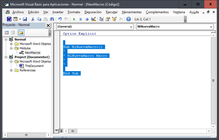
Task: Open the Ayuda menu
Action: [194, 12]
